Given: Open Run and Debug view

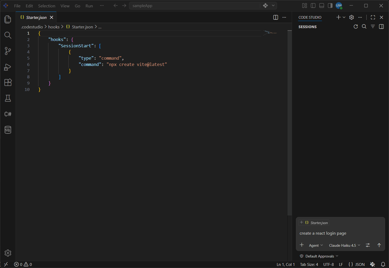Looking at the screenshot, I should click(x=8, y=67).
